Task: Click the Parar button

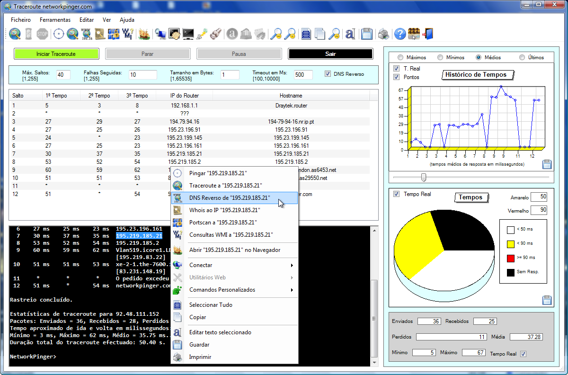Action: [148, 54]
